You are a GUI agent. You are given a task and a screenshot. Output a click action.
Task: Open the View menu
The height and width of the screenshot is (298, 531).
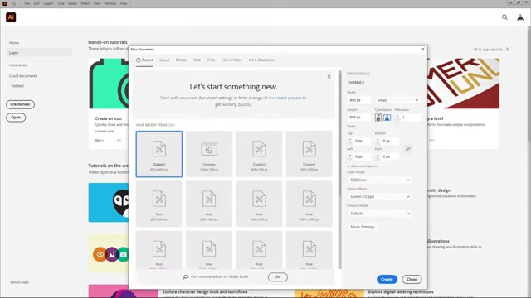96,3
